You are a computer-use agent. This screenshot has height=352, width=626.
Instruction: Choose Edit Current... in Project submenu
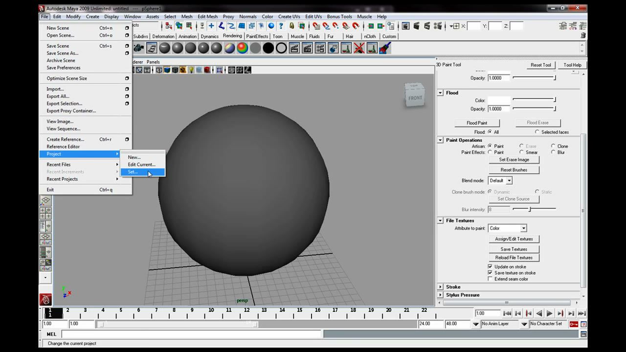tap(143, 164)
